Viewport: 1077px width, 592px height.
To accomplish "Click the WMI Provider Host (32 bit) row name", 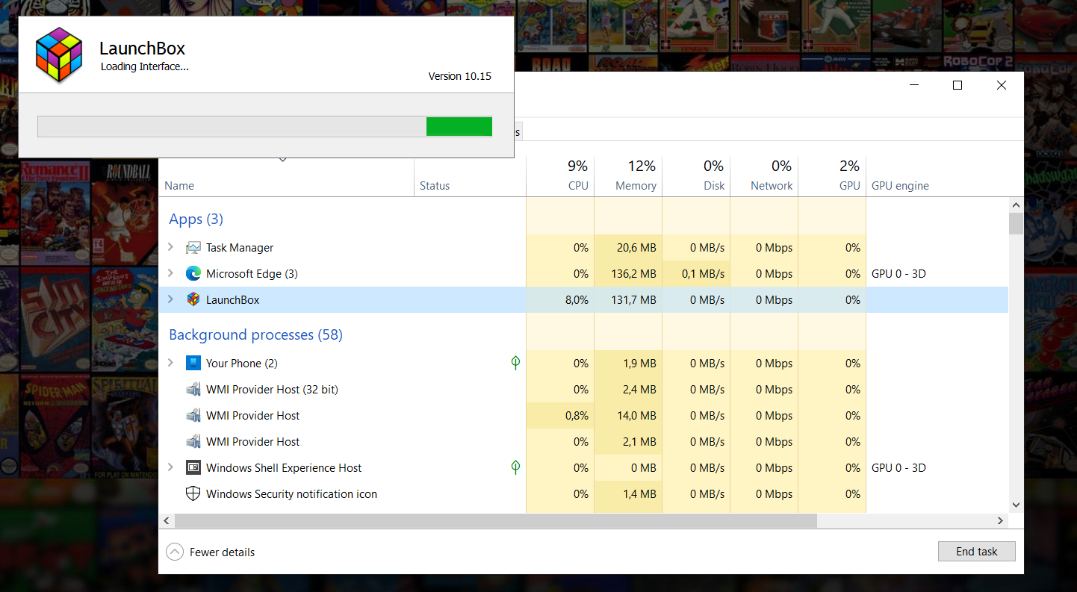I will (x=272, y=390).
